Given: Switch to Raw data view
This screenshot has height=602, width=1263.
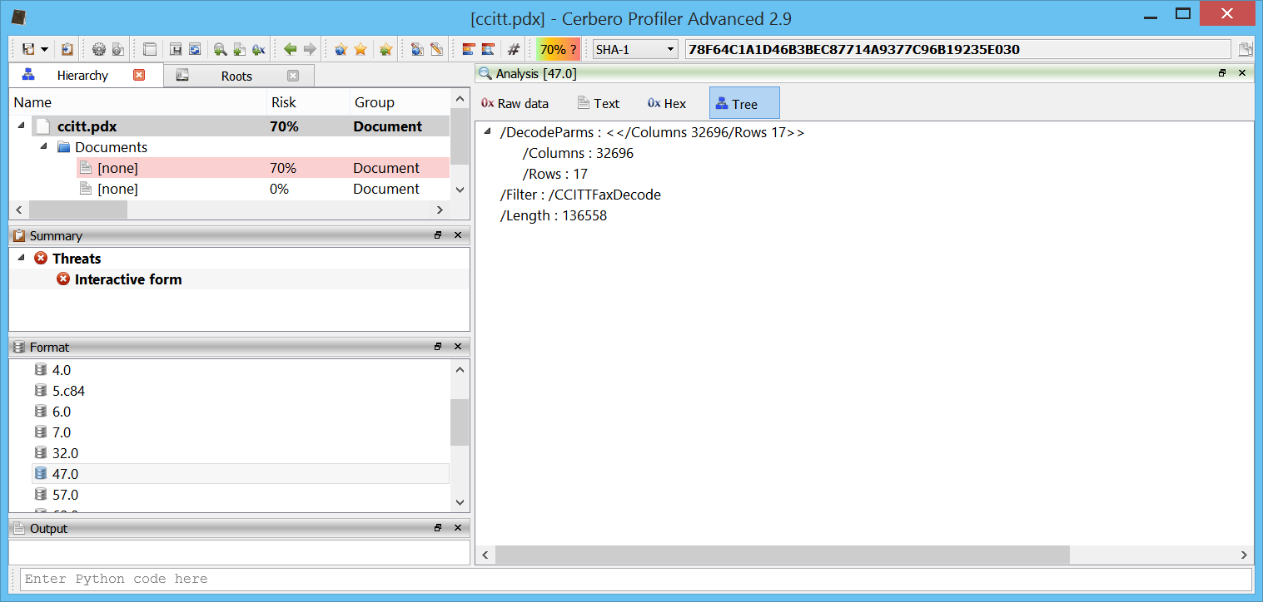Looking at the screenshot, I should (x=515, y=103).
